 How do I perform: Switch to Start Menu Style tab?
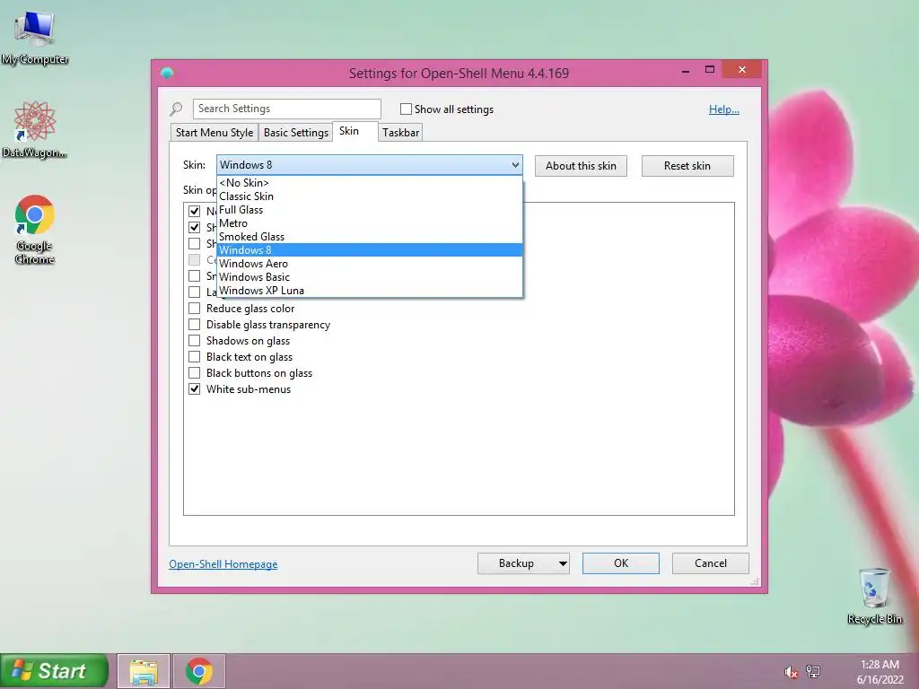coord(214,133)
